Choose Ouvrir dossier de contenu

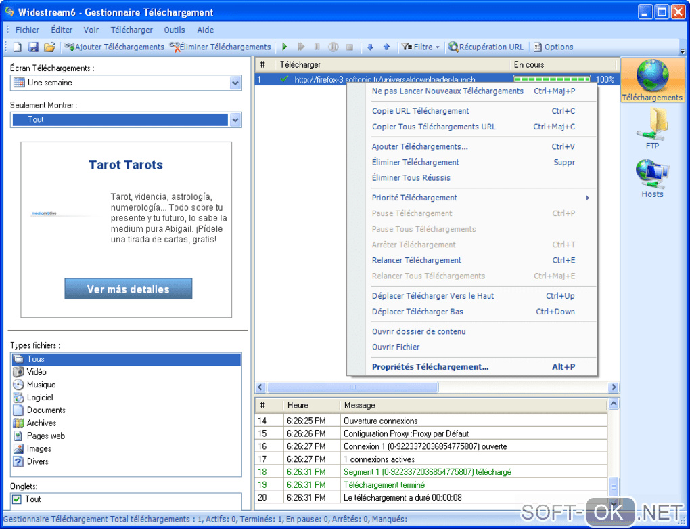click(471, 331)
